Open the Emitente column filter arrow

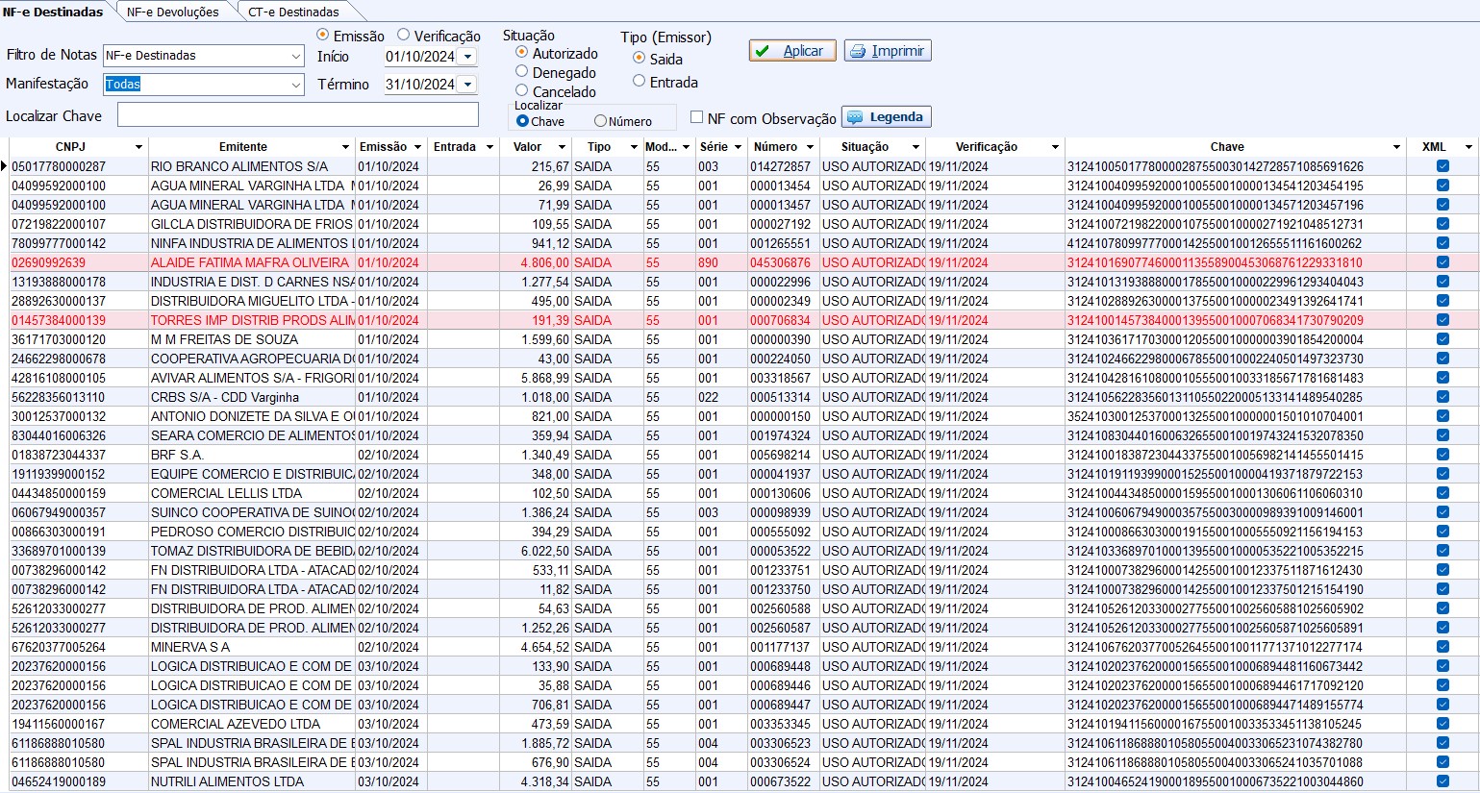click(345, 147)
